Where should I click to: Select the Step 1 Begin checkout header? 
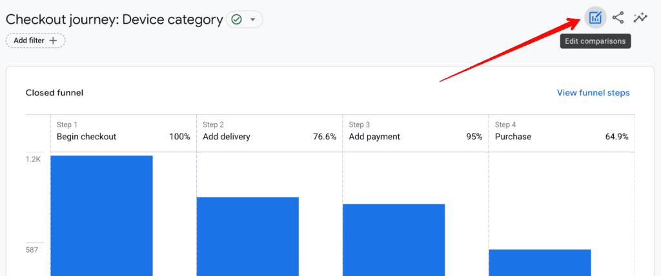[123, 132]
